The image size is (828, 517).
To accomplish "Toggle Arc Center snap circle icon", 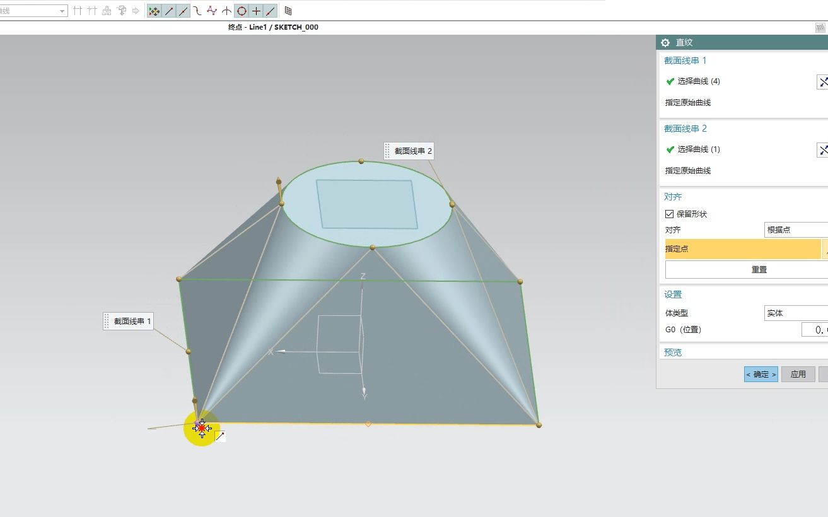I will (241, 11).
